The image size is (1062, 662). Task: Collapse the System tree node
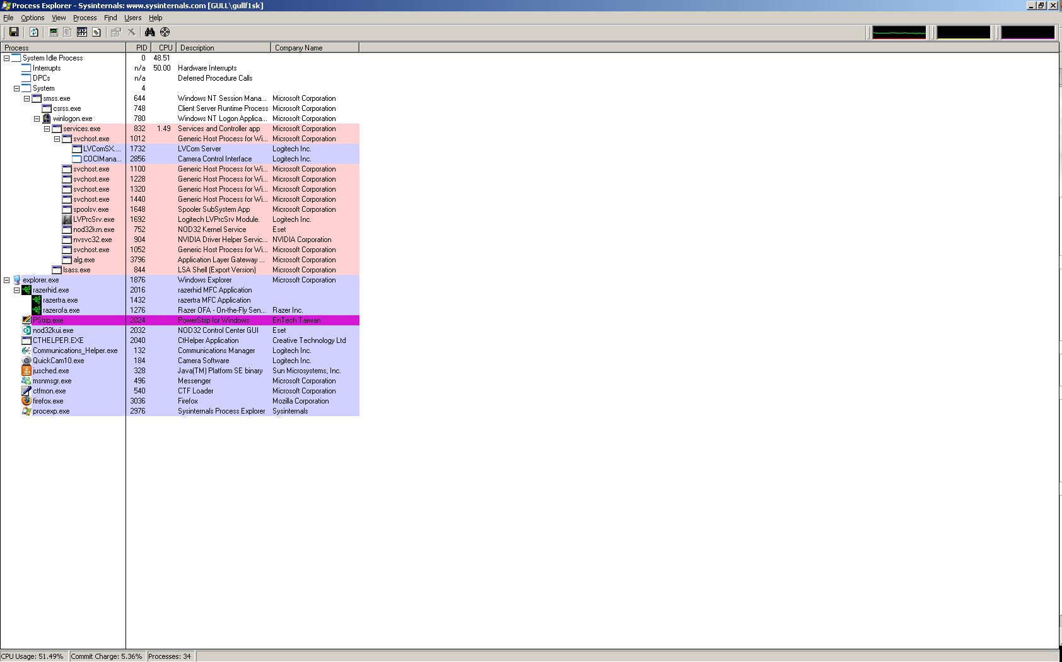point(16,88)
